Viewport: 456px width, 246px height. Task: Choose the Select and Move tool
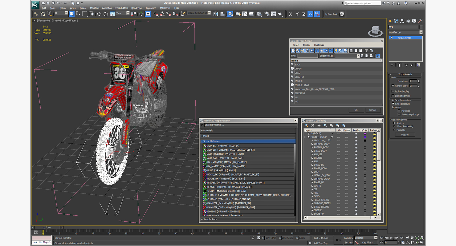click(99, 14)
